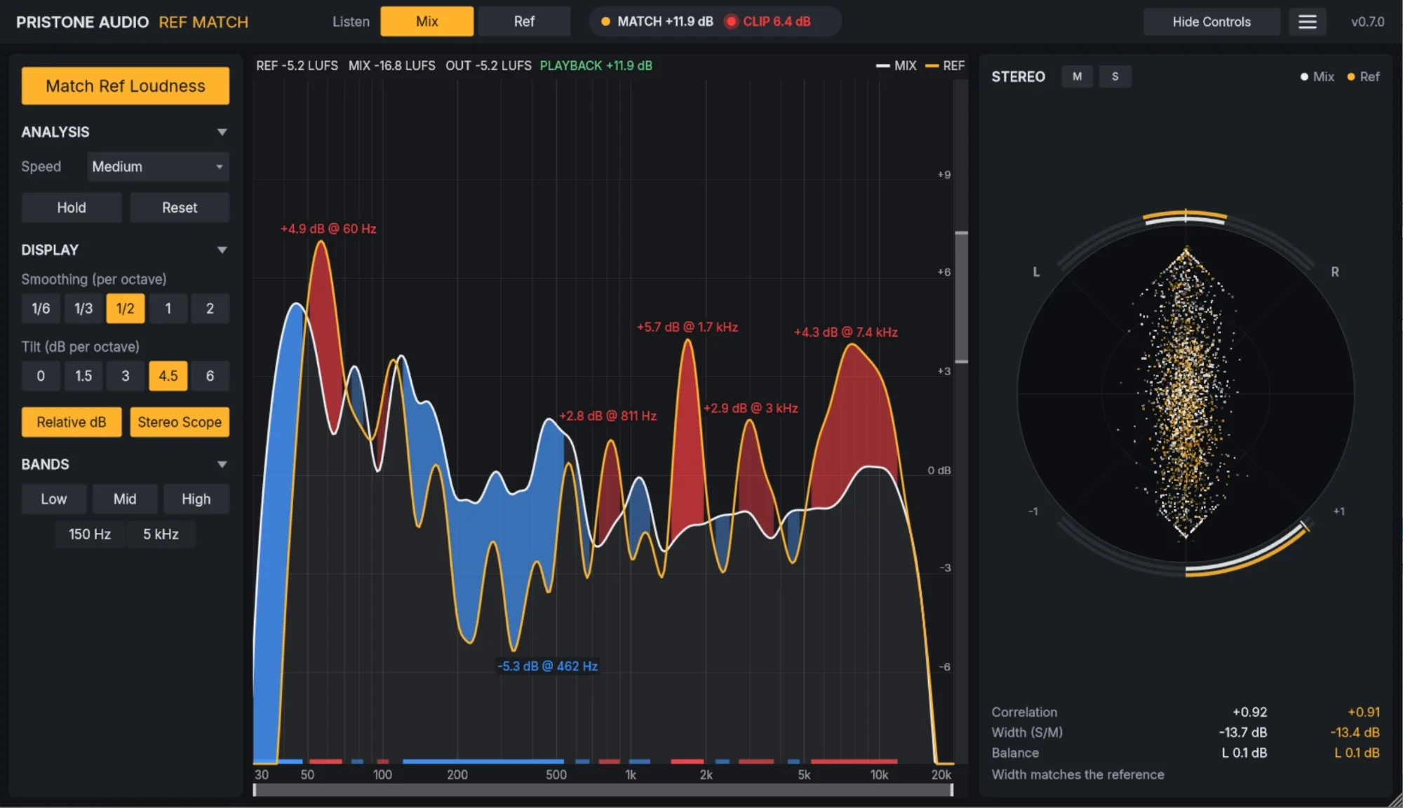Click the 150 Hz crossover field
The height and width of the screenshot is (808, 1403).
[x=90, y=534]
